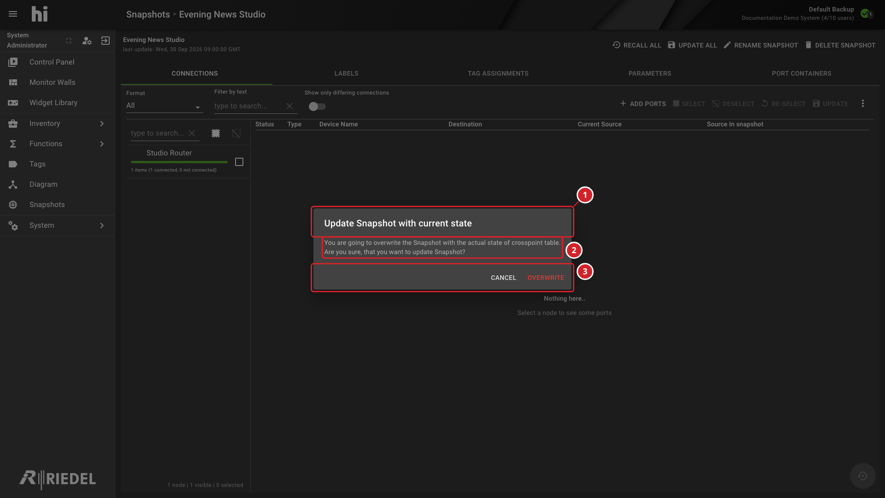Switch to the Parameters tab

(x=649, y=73)
